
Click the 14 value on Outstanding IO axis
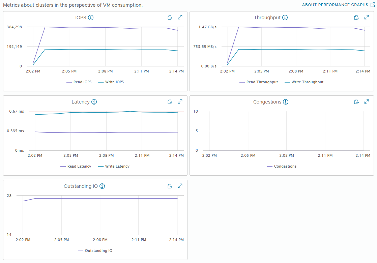coord(9,235)
